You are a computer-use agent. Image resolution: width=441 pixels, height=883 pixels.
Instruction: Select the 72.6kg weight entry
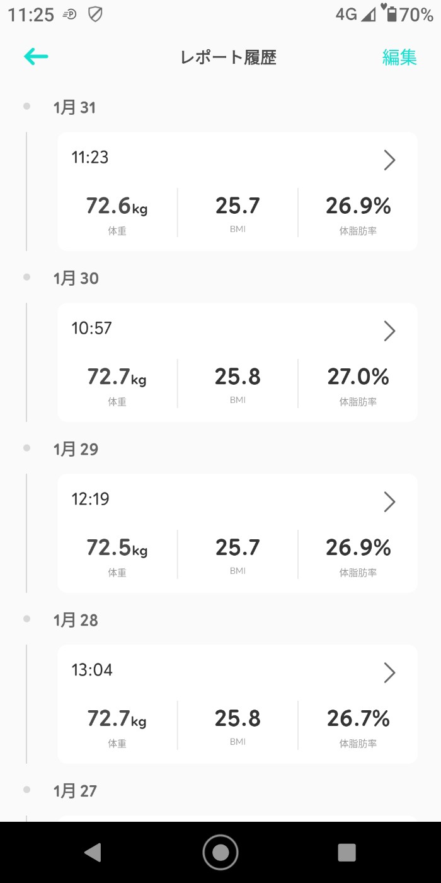coord(117,206)
